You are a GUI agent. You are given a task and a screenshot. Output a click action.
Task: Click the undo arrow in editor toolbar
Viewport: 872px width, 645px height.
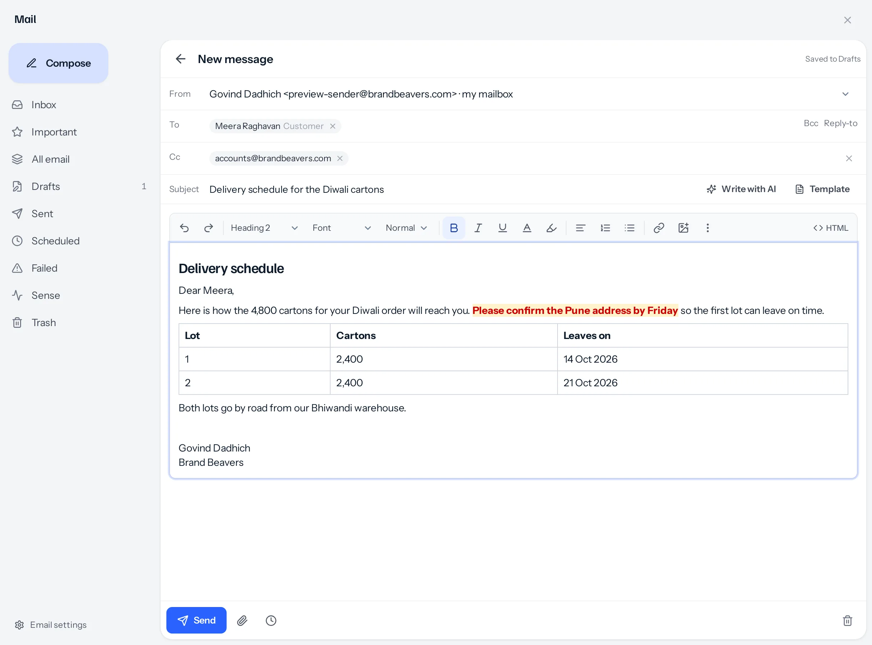coord(184,228)
